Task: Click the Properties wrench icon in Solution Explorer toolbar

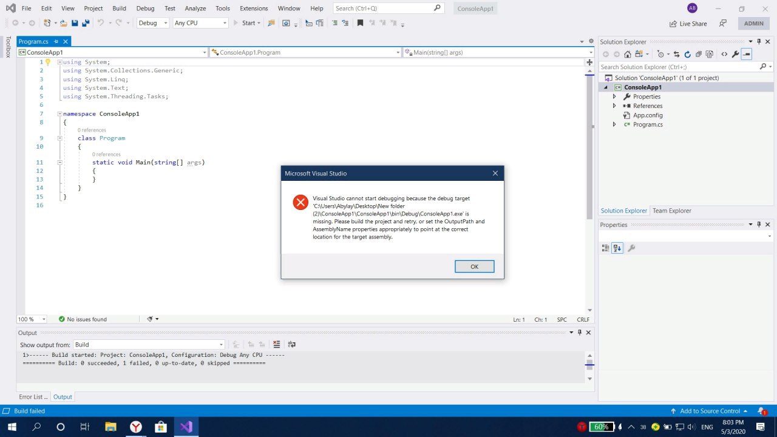Action: [x=735, y=54]
